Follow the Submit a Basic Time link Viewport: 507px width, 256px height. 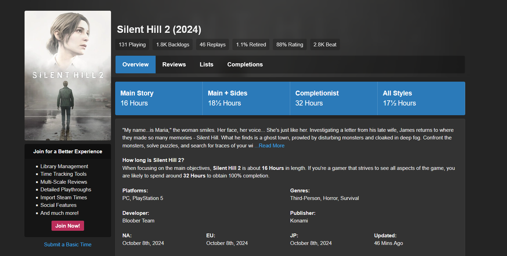click(x=68, y=245)
